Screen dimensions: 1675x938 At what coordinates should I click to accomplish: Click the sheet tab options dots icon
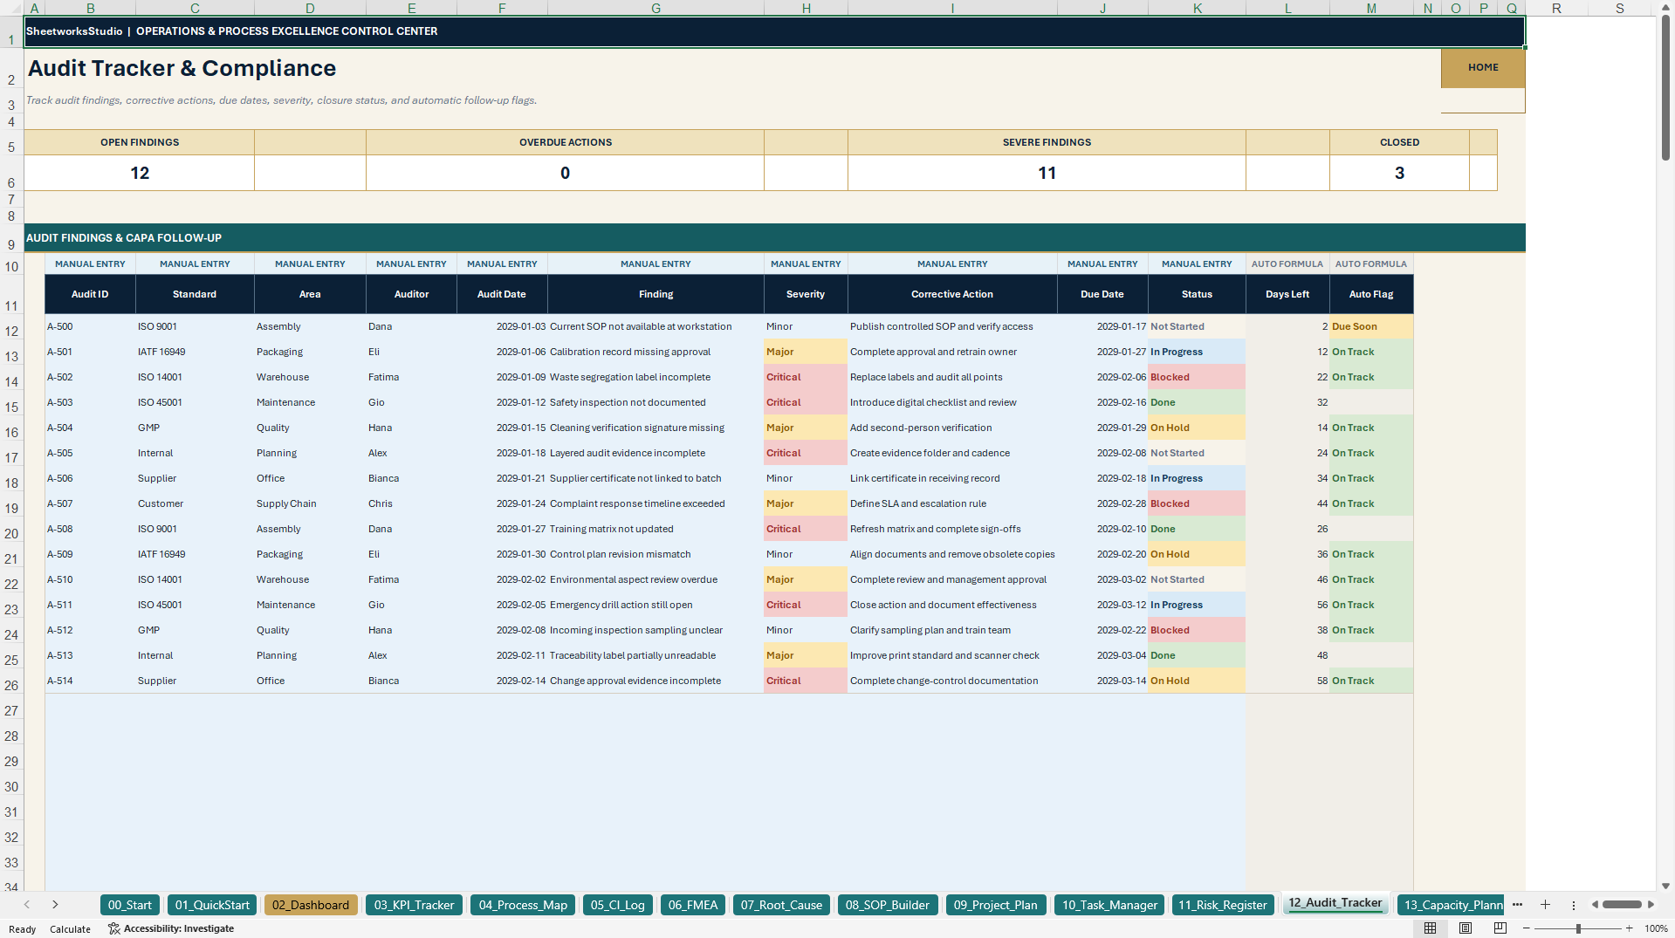tap(1574, 905)
